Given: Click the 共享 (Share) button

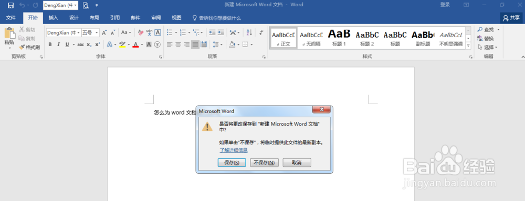Looking at the screenshot, I should click(x=511, y=18).
